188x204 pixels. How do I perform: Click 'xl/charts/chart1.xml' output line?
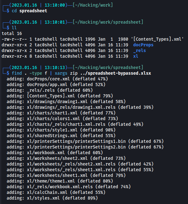[61, 113]
